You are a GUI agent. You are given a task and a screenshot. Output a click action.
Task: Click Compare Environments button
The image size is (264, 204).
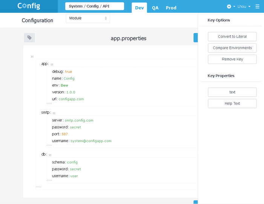pyautogui.click(x=232, y=48)
